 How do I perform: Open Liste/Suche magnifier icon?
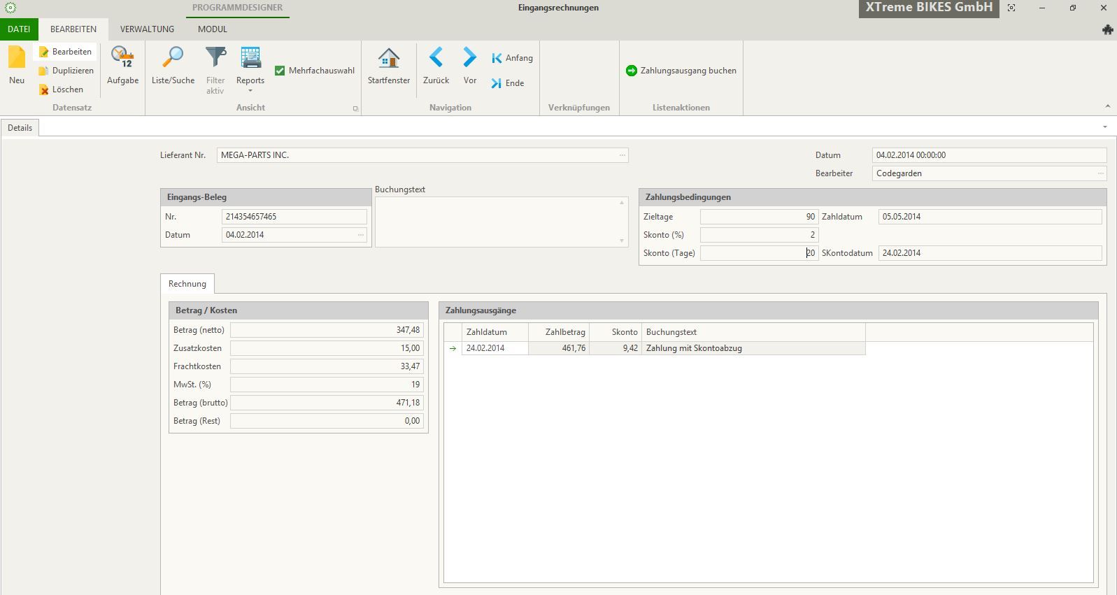coord(173,58)
